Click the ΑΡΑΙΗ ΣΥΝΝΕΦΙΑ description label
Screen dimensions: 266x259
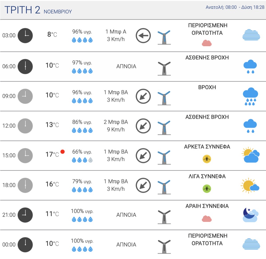pos(207,206)
